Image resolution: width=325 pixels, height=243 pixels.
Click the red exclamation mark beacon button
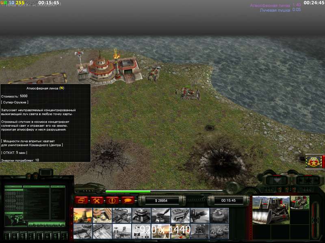[x=112, y=200]
